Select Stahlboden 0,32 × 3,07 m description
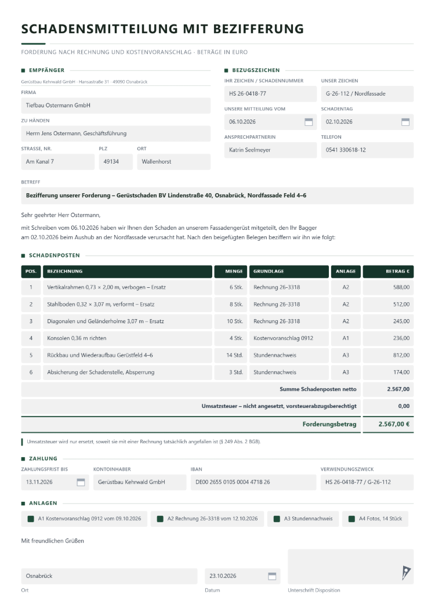The image size is (435, 615). [x=128, y=305]
